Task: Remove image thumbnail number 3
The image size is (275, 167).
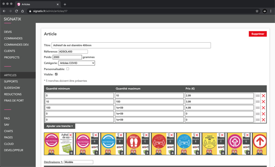Action: click(x=147, y=135)
